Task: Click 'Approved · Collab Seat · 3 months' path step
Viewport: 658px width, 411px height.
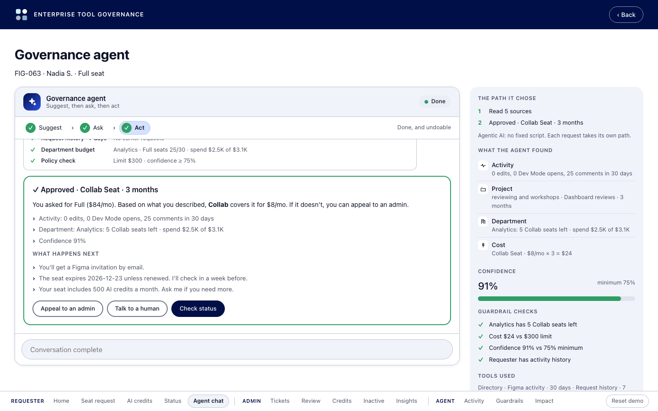Action: (536, 123)
